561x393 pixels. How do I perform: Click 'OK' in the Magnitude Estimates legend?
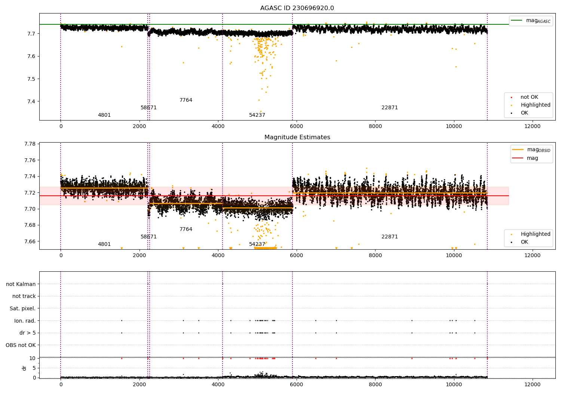pyautogui.click(x=524, y=242)
